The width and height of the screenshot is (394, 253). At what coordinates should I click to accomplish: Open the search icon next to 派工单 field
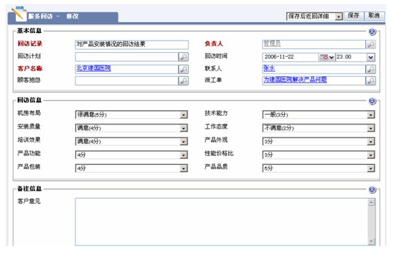pyautogui.click(x=371, y=80)
